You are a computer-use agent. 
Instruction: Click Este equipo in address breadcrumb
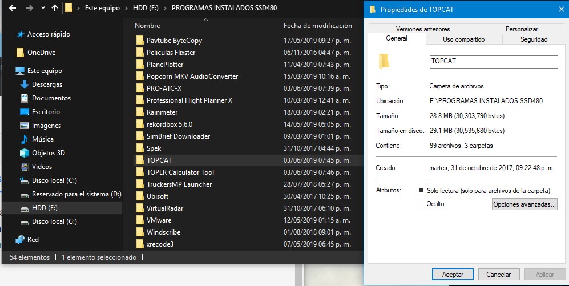coord(102,8)
